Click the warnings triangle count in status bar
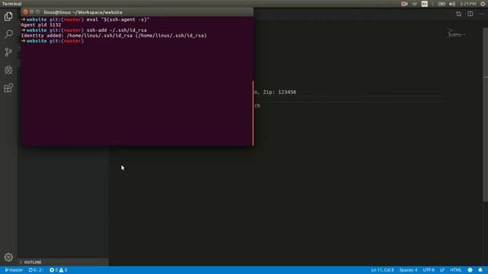Viewport: 488px width, 274px height. coord(63,270)
